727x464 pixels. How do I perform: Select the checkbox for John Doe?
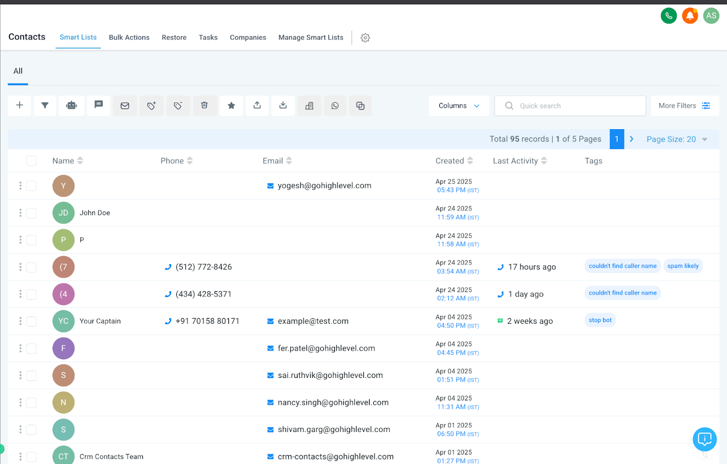31,213
